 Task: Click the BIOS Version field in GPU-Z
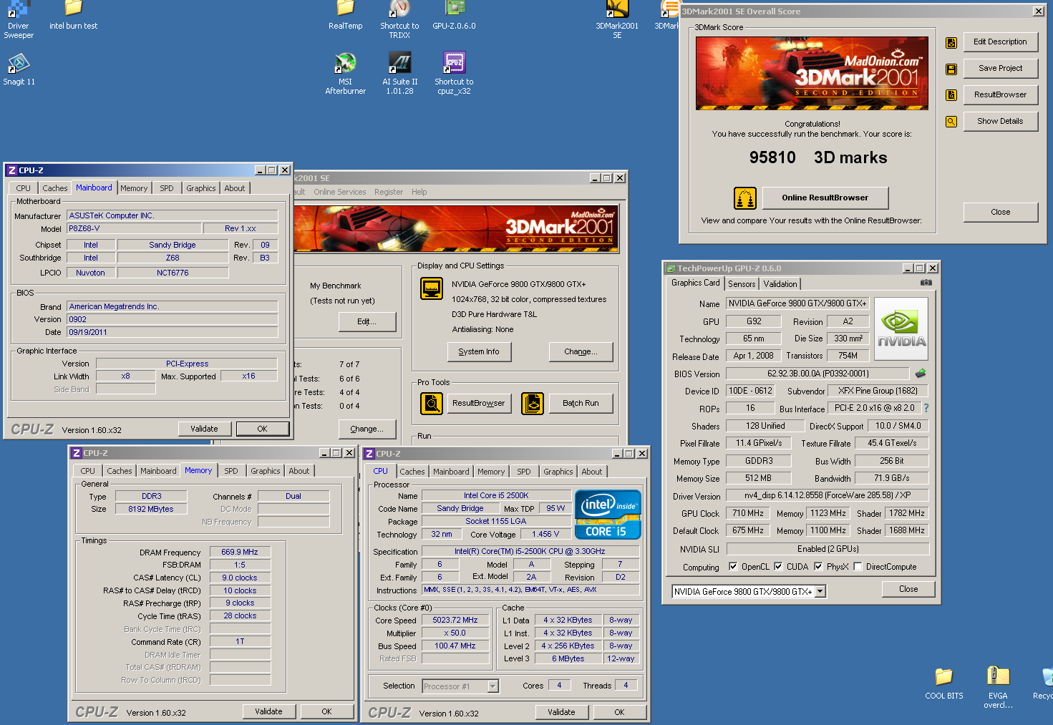(x=817, y=374)
